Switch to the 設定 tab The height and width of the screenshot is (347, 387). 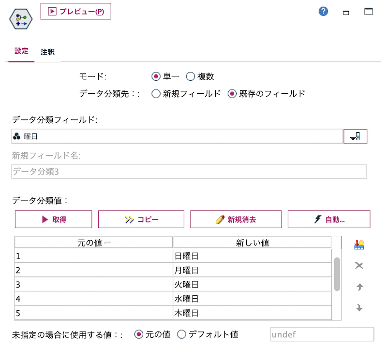[x=21, y=52]
